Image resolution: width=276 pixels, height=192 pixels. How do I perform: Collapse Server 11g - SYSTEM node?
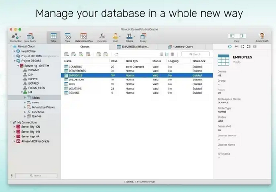(x=18, y=66)
